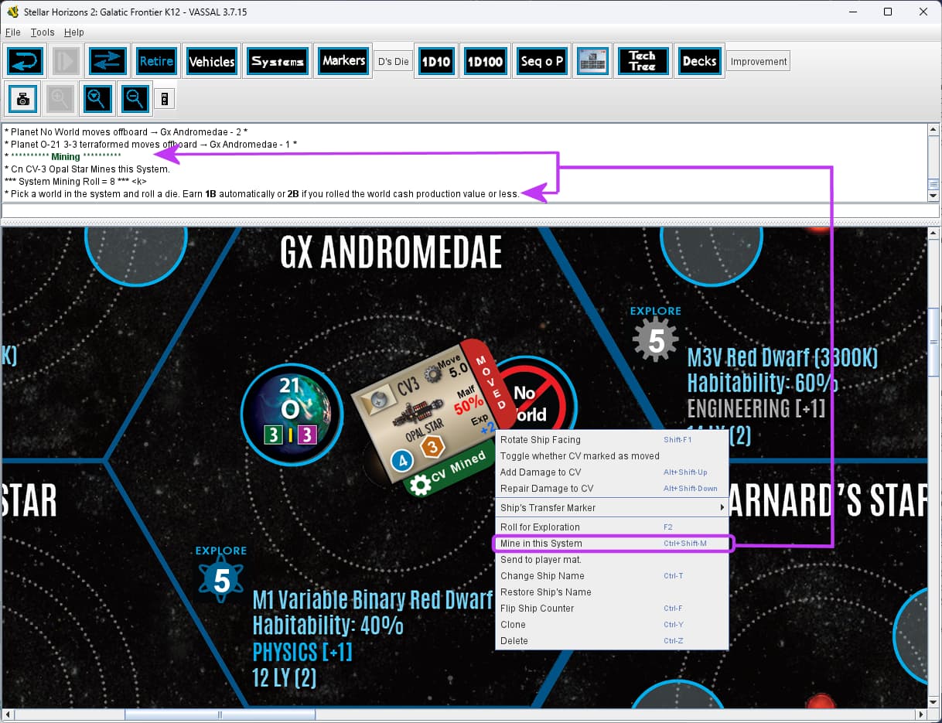Expand Ship's Transfer Marker submenu
The width and height of the screenshot is (942, 723).
(x=612, y=508)
